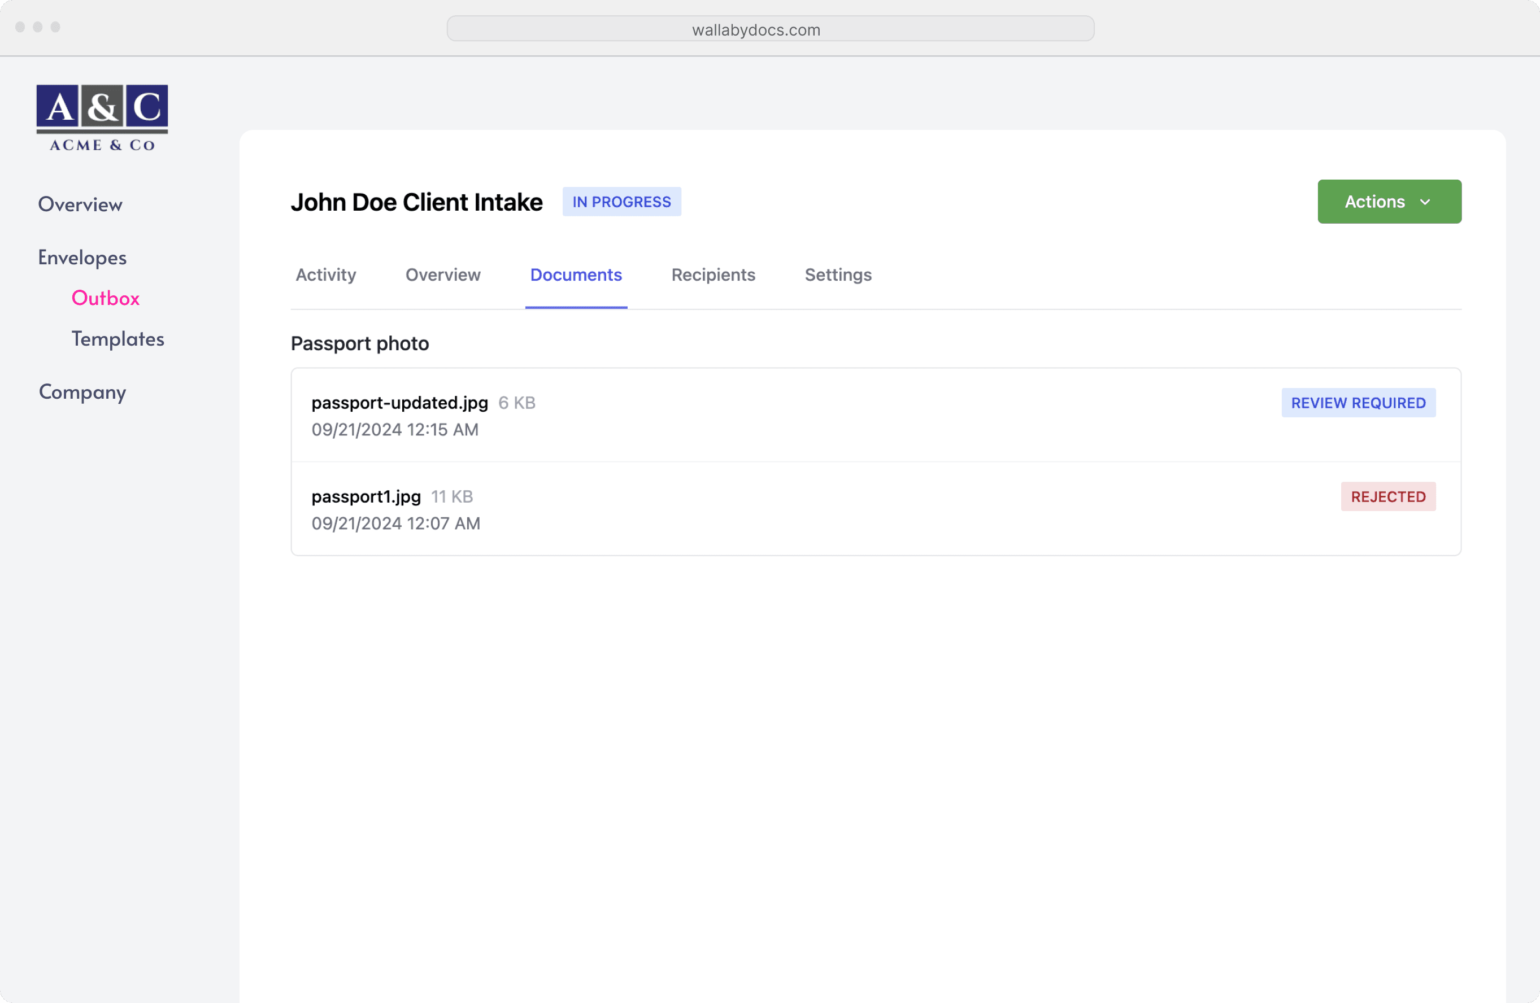Screen dimensions: 1540x1003
Task: Click the 6 KB file size
Action: 516,403
